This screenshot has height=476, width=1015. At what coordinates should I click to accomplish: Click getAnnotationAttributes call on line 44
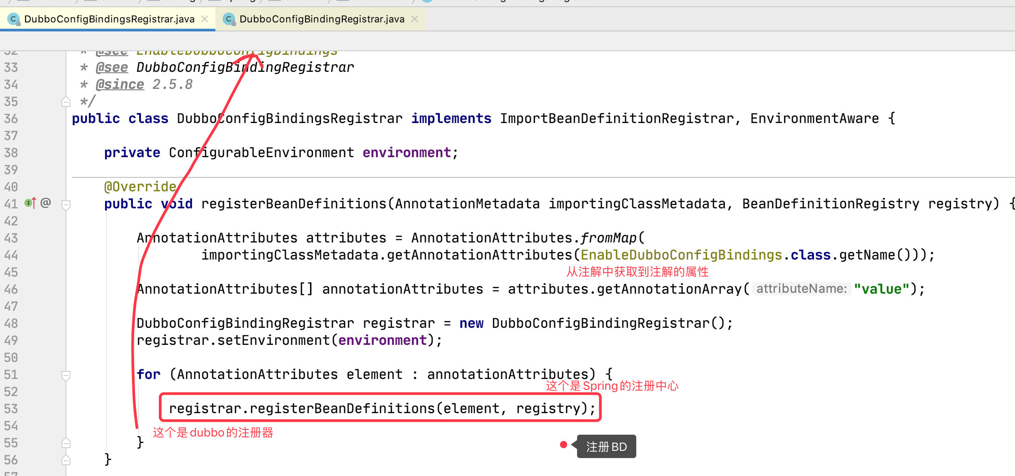click(x=480, y=255)
